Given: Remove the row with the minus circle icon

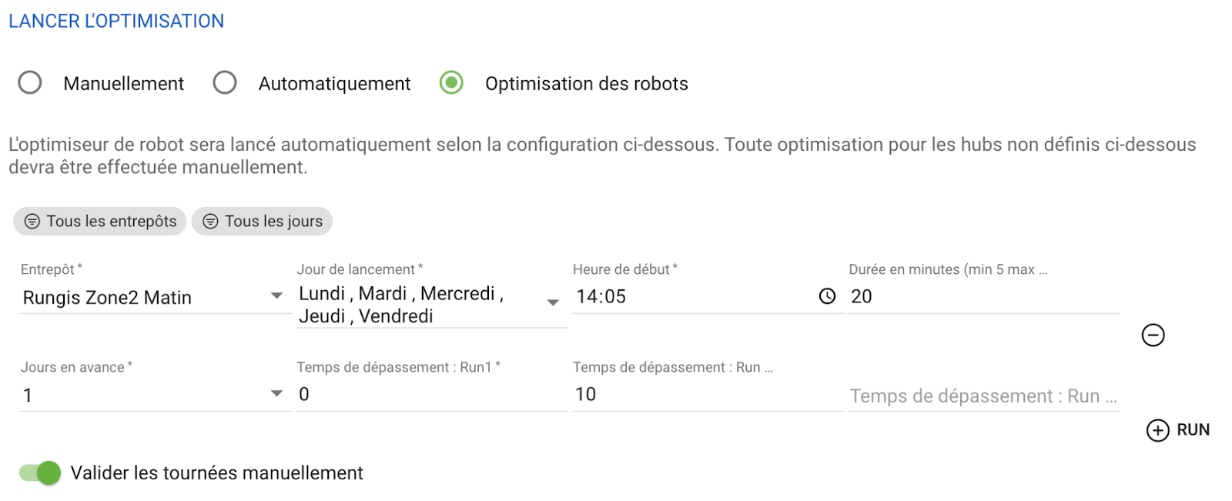Looking at the screenshot, I should coord(1153,335).
